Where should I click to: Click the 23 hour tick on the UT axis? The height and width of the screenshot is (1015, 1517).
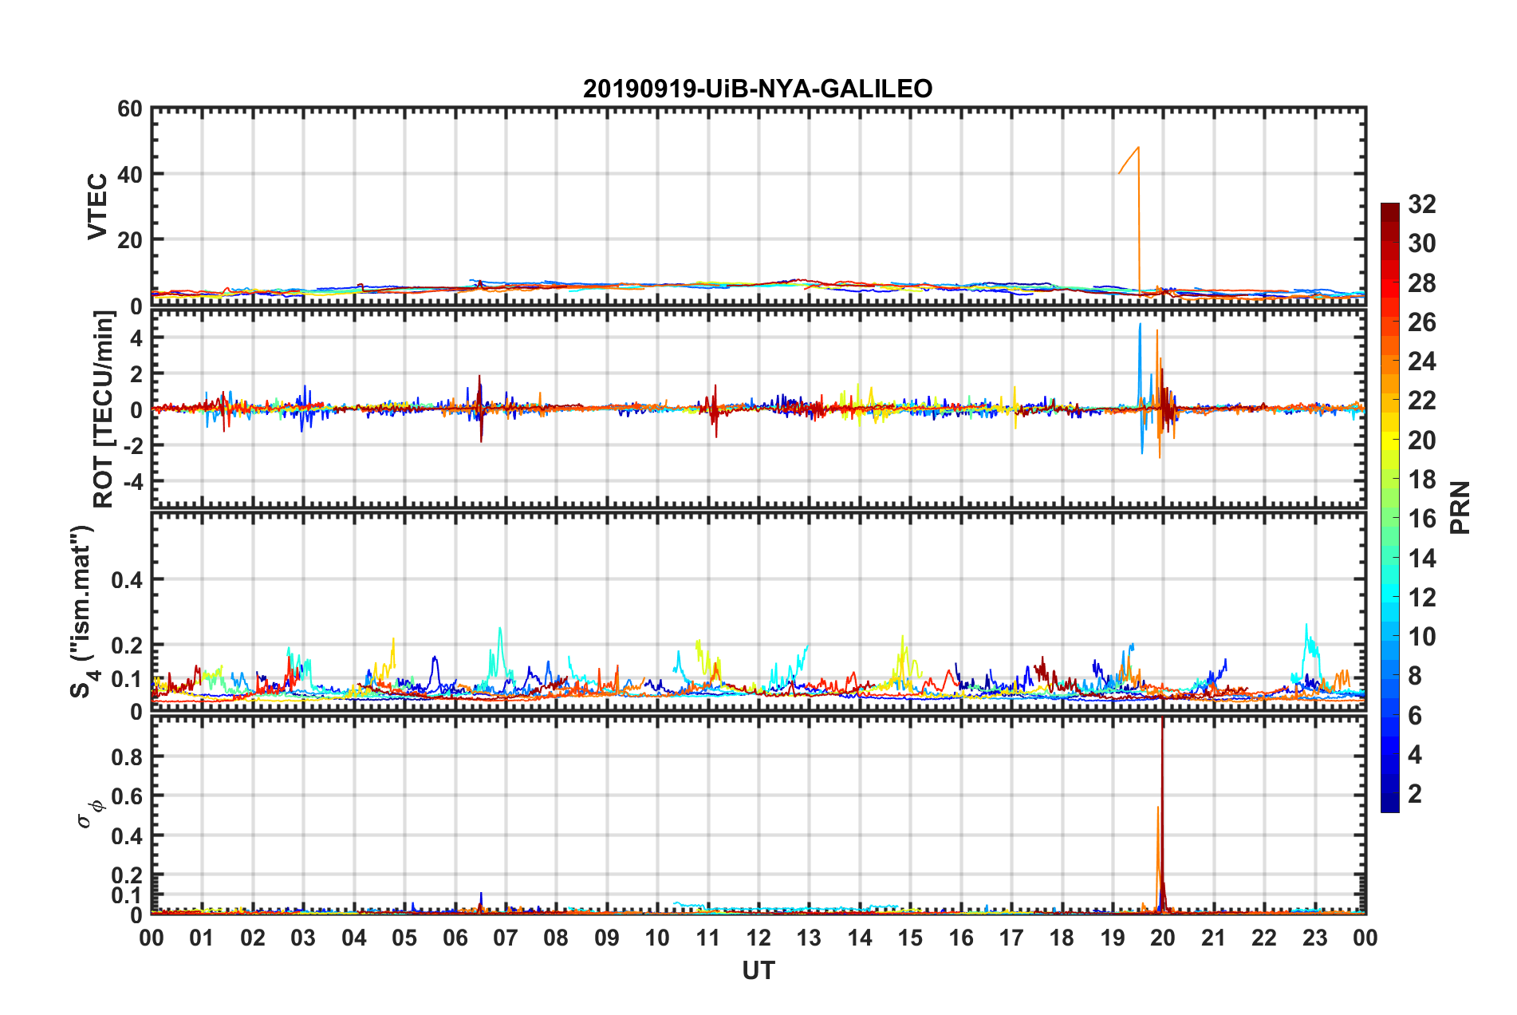(1315, 938)
